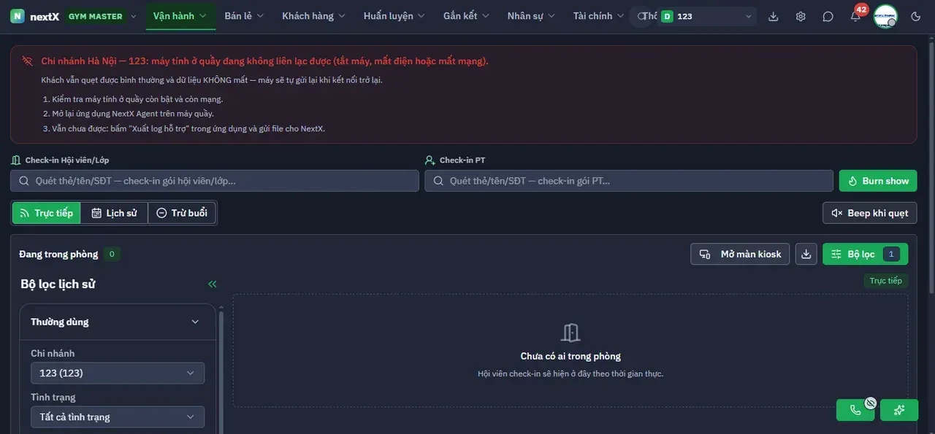Click the Đang trong phòng count badge
Image resolution: width=935 pixels, height=434 pixels.
click(x=112, y=254)
